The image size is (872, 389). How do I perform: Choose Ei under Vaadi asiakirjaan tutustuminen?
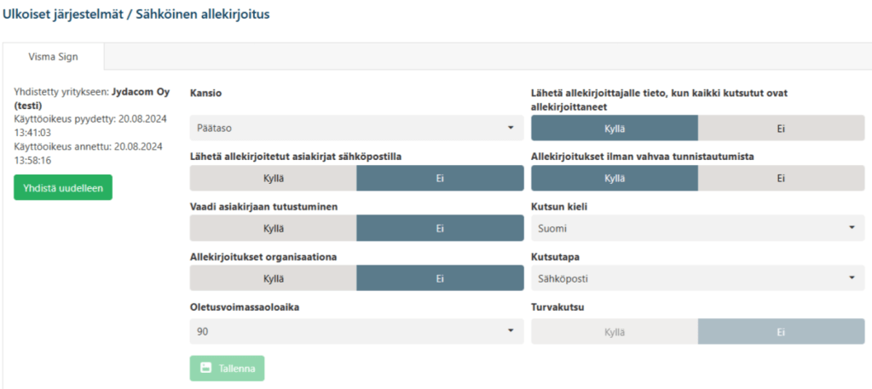coord(440,228)
